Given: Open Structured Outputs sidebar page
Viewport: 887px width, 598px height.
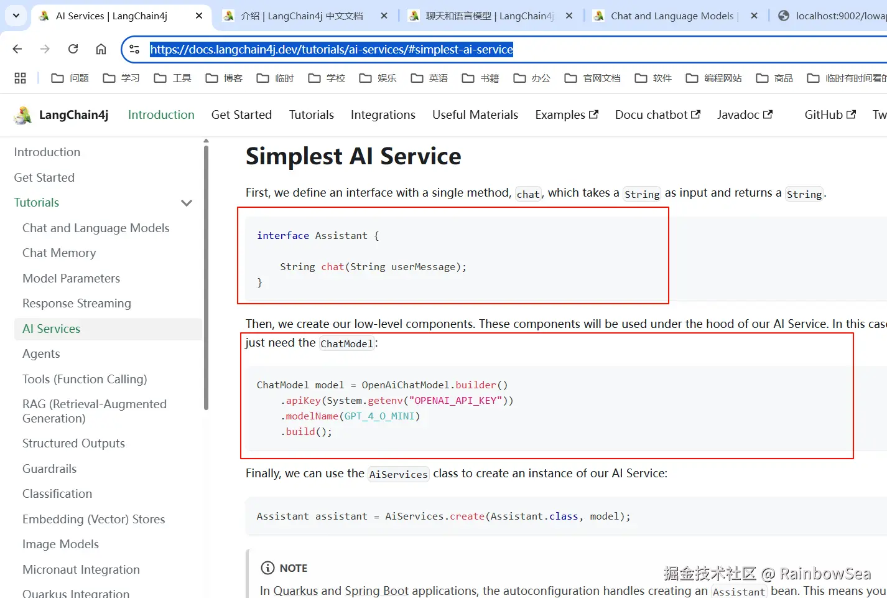Looking at the screenshot, I should point(73,444).
